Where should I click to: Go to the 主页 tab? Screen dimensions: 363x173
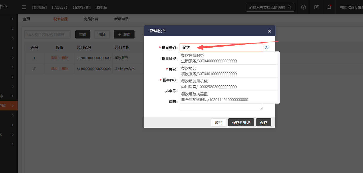pyautogui.click(x=27, y=19)
